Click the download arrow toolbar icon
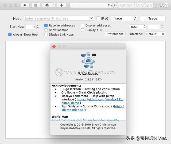Screen dimensions: 171x144 61,5
